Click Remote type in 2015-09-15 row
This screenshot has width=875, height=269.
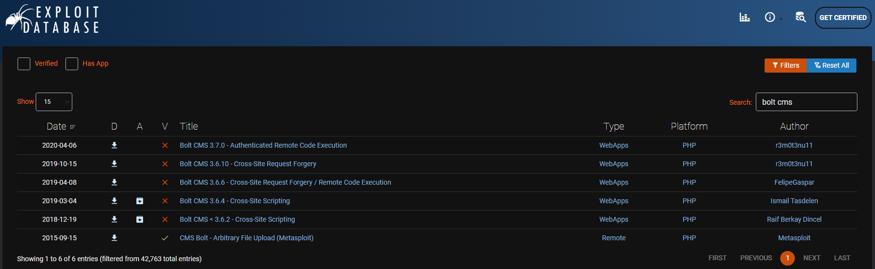(x=614, y=238)
